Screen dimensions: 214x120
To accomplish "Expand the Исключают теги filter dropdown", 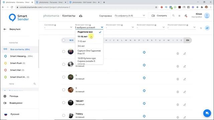I will pyautogui.click(x=120, y=27).
